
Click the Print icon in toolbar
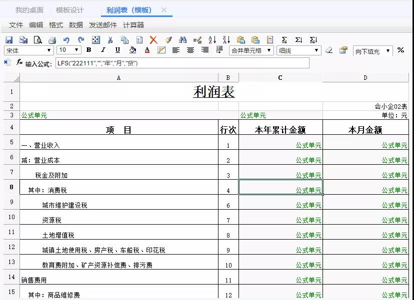[52, 40]
